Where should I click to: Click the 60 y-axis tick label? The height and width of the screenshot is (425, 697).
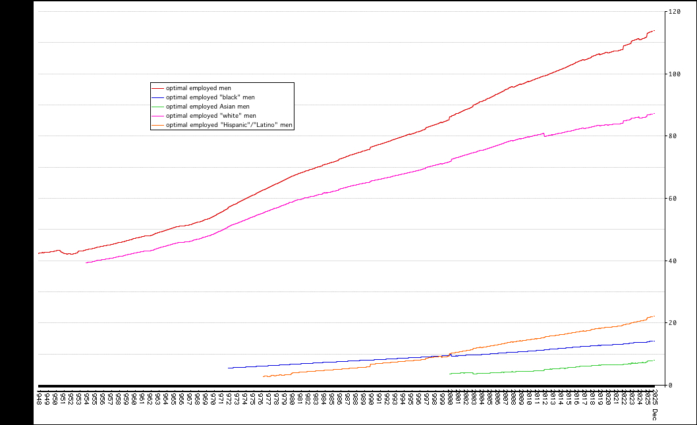(672, 198)
